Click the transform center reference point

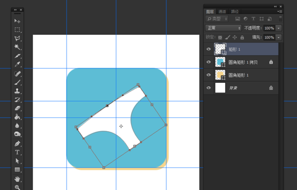point(121,126)
